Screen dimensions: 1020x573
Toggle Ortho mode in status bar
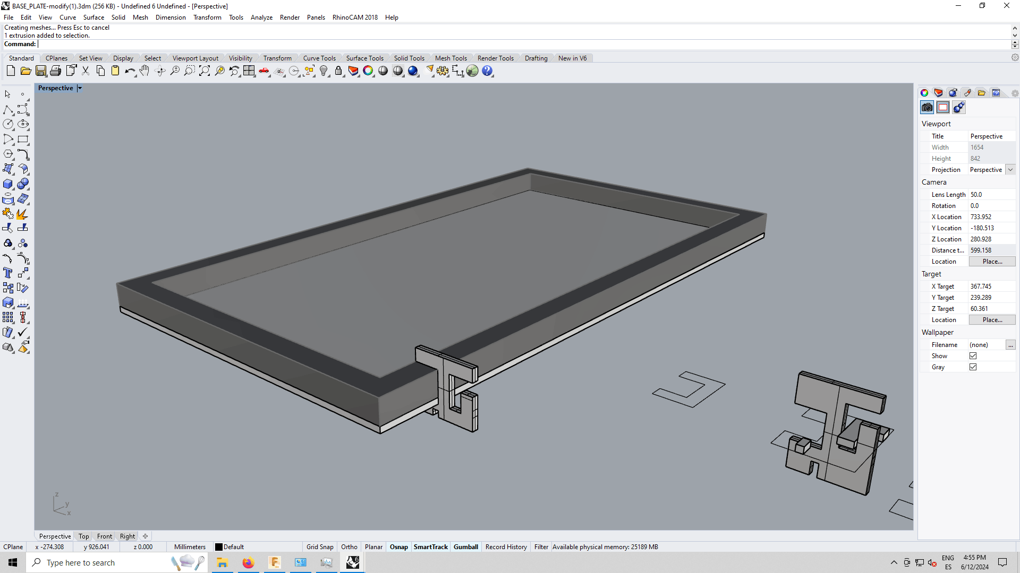coord(349,547)
